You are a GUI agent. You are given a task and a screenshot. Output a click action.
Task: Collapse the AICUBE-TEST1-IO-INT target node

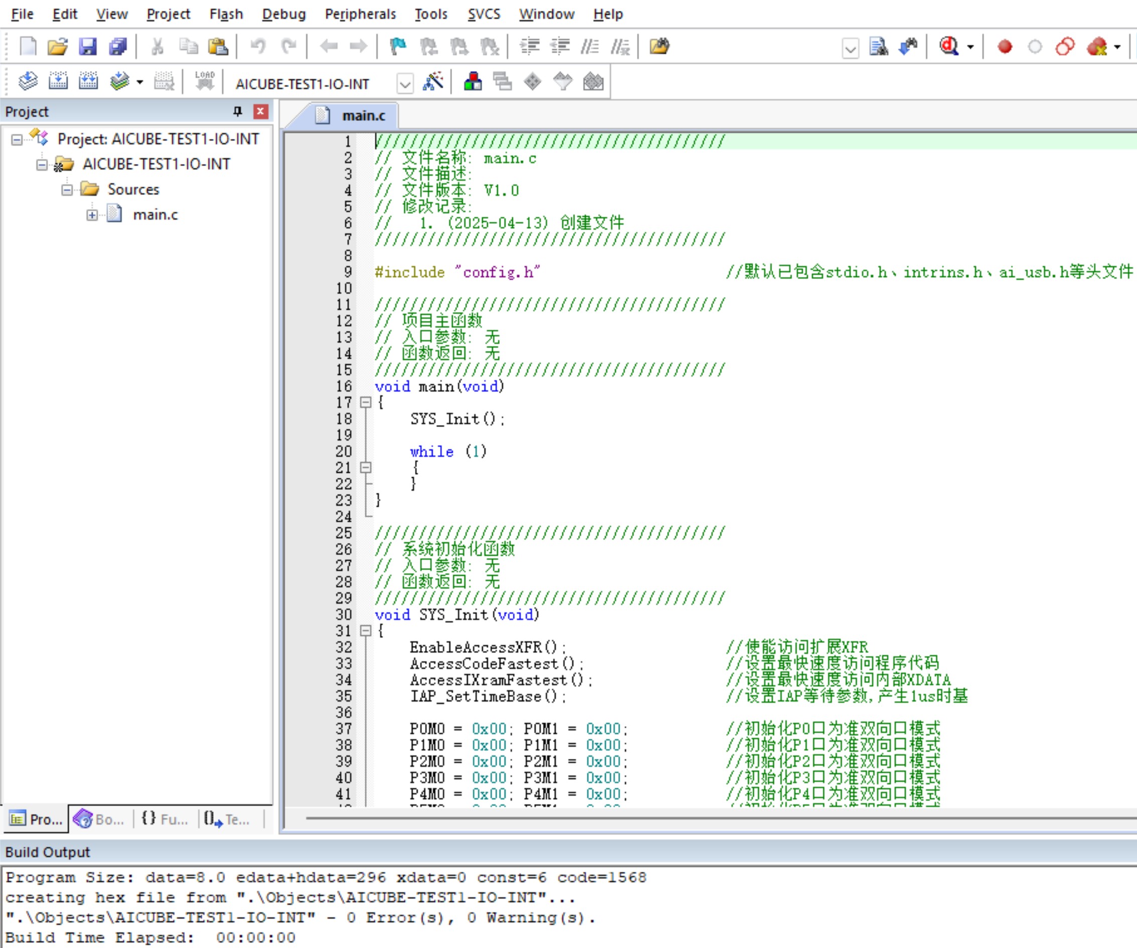[x=42, y=165]
